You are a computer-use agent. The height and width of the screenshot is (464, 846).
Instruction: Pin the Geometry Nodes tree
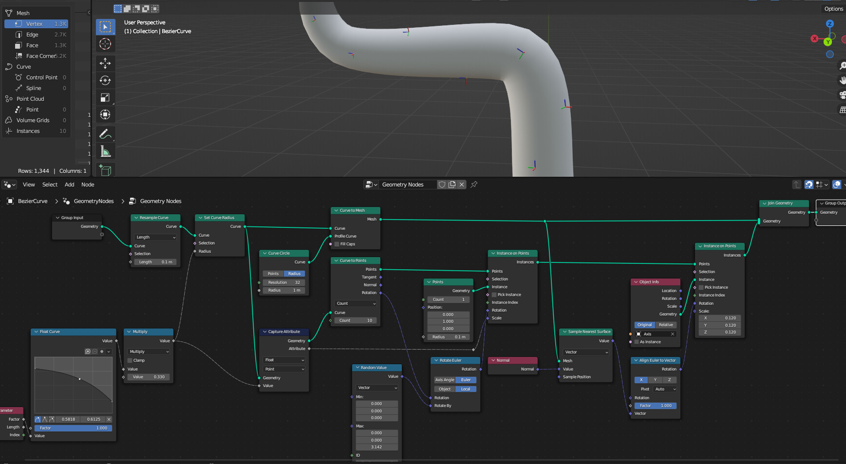click(474, 185)
